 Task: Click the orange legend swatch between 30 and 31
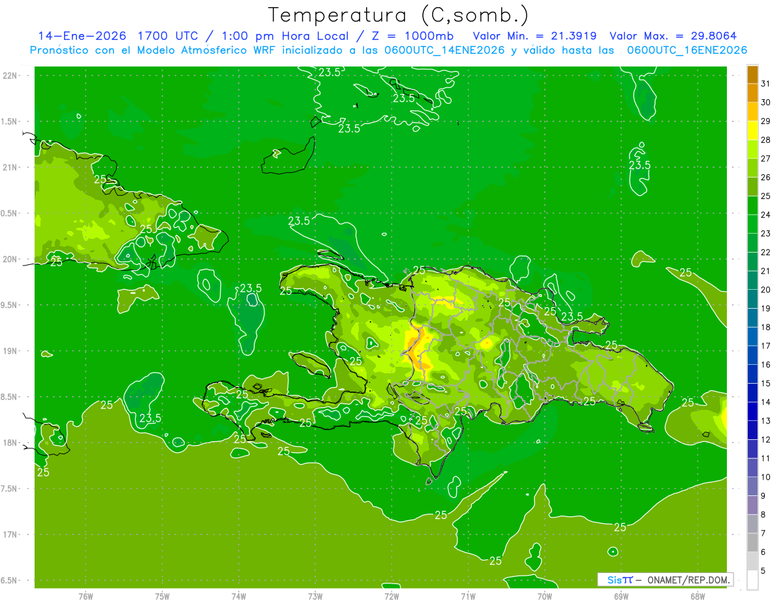[x=752, y=93]
